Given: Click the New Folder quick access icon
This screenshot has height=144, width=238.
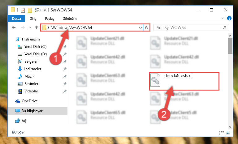Looking at the screenshot, I should [x=30, y=10].
